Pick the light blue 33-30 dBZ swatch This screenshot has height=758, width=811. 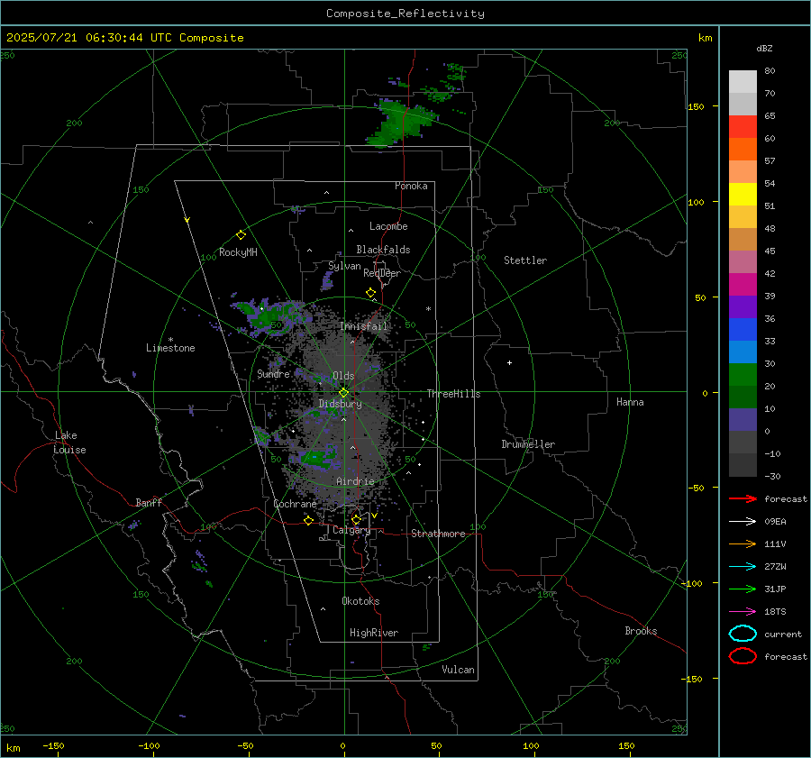pyautogui.click(x=743, y=352)
